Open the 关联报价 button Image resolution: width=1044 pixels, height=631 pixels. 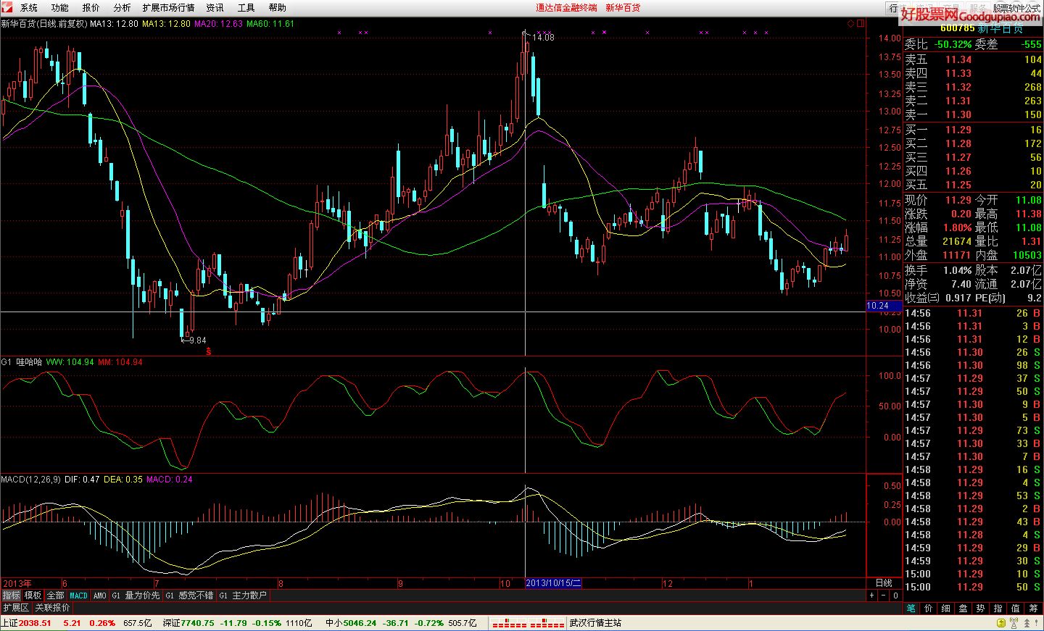pyautogui.click(x=52, y=608)
